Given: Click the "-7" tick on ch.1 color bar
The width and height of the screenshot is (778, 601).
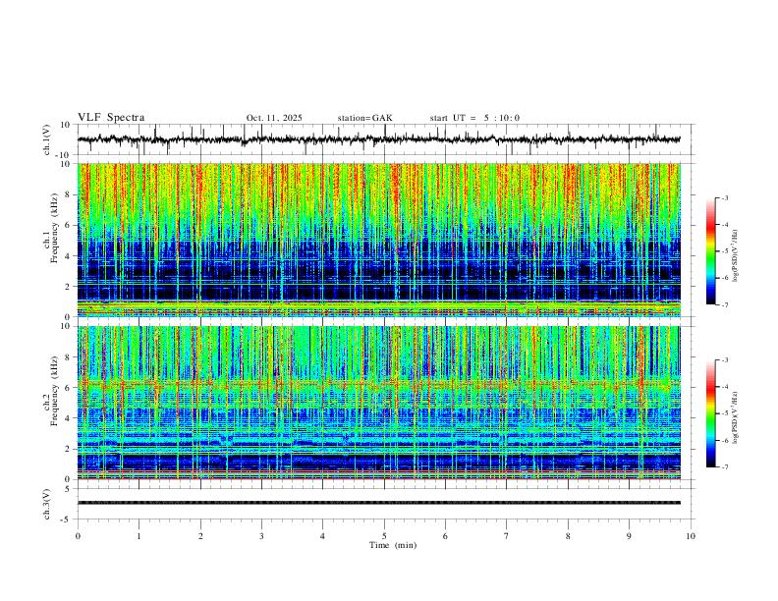Looking at the screenshot, I should 725,305.
